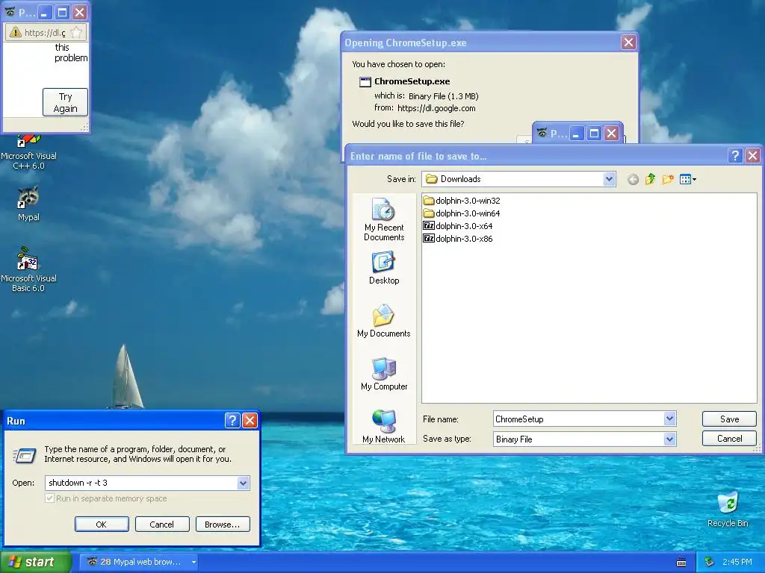The width and height of the screenshot is (765, 573).
Task: Cancel the save file dialog
Action: tap(729, 439)
